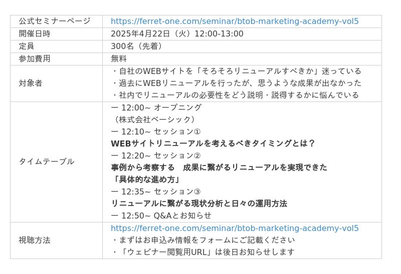Click the 12:20~ セッション② entry
This screenshot has width=401, height=274.
(156, 155)
